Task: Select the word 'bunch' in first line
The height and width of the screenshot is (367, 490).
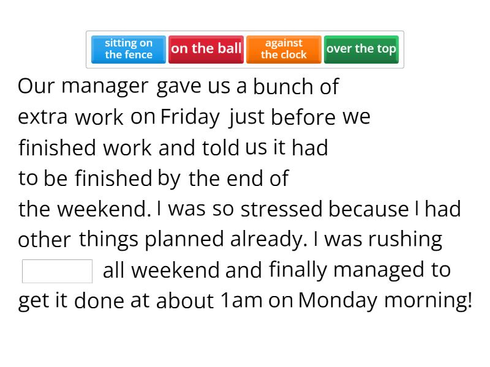Action: [283, 86]
